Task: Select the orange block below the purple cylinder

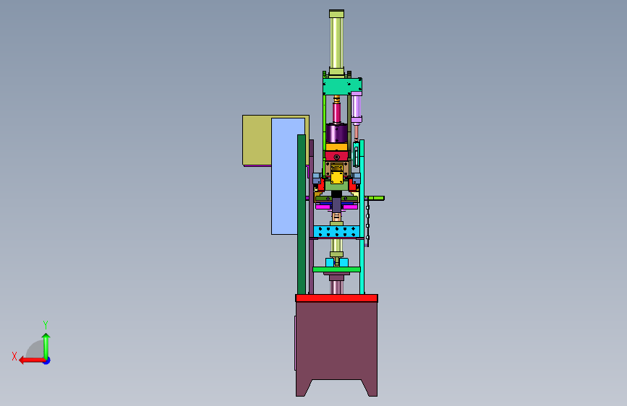Action: [336, 147]
